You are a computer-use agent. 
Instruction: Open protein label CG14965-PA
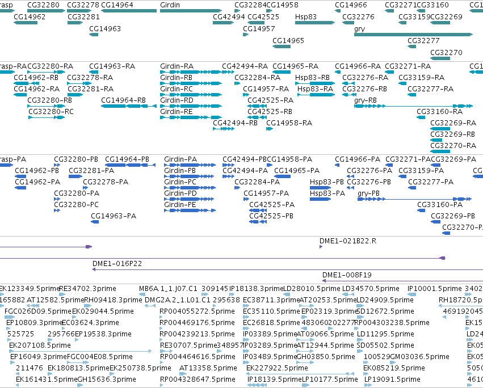(297, 171)
